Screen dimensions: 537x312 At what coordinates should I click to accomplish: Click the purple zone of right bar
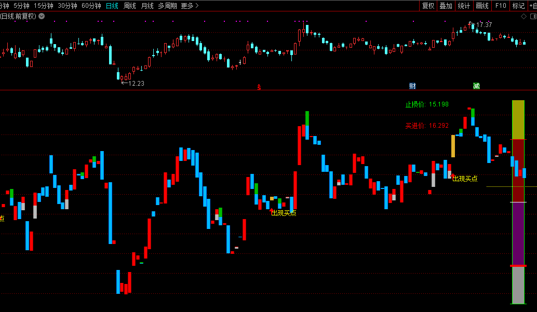[518, 234]
